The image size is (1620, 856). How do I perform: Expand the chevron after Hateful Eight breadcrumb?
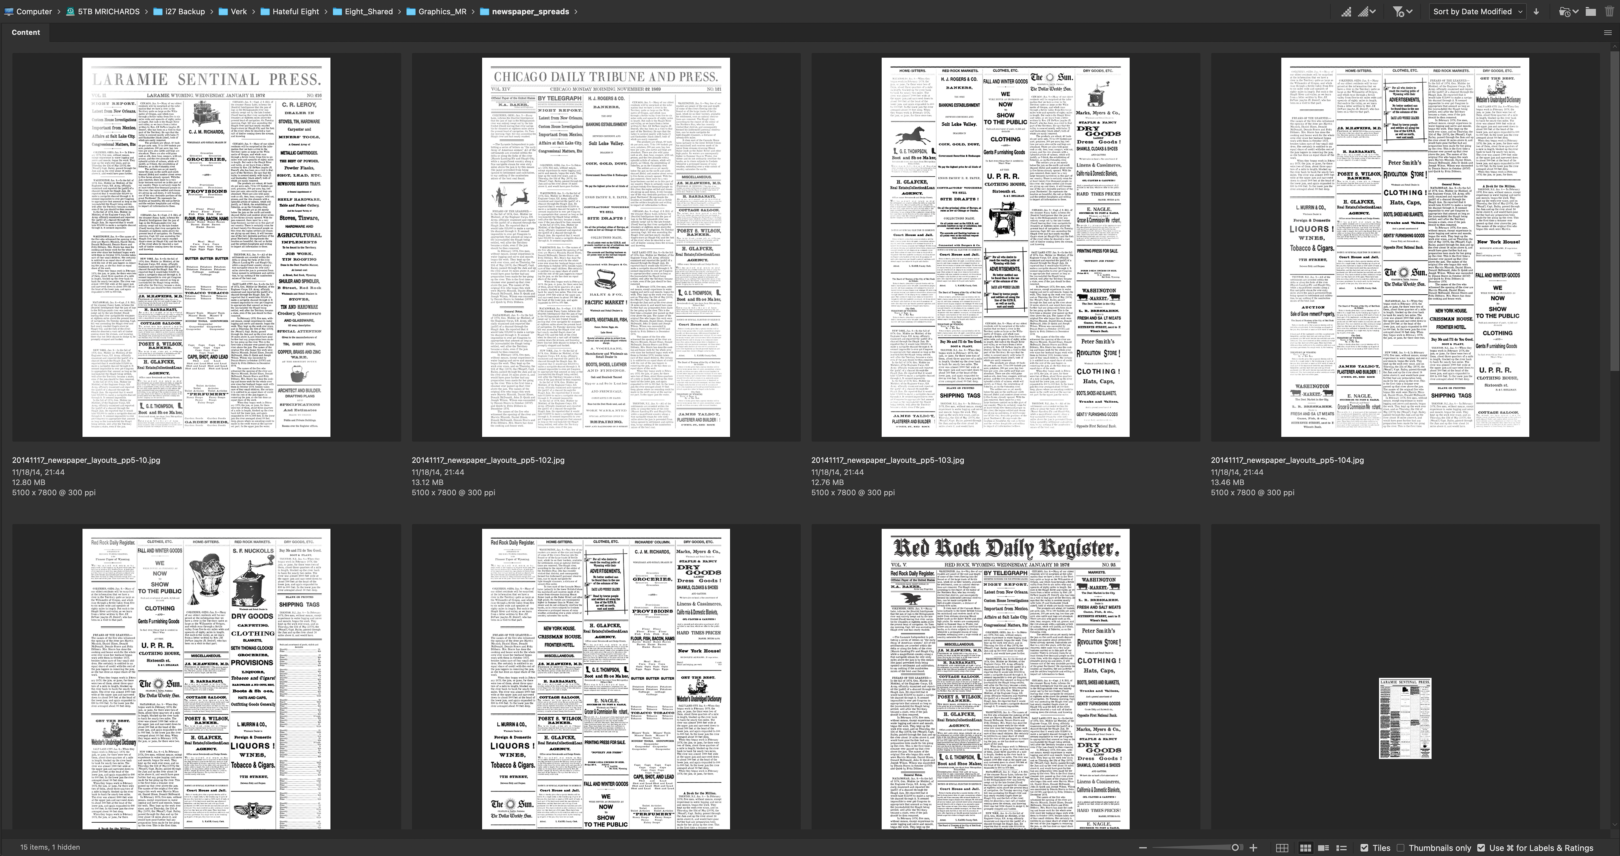pos(326,11)
